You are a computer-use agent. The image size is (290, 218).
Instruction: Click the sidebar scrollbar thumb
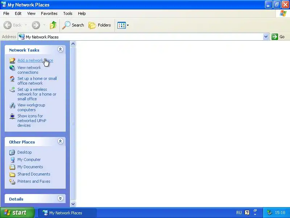[x=73, y=124]
